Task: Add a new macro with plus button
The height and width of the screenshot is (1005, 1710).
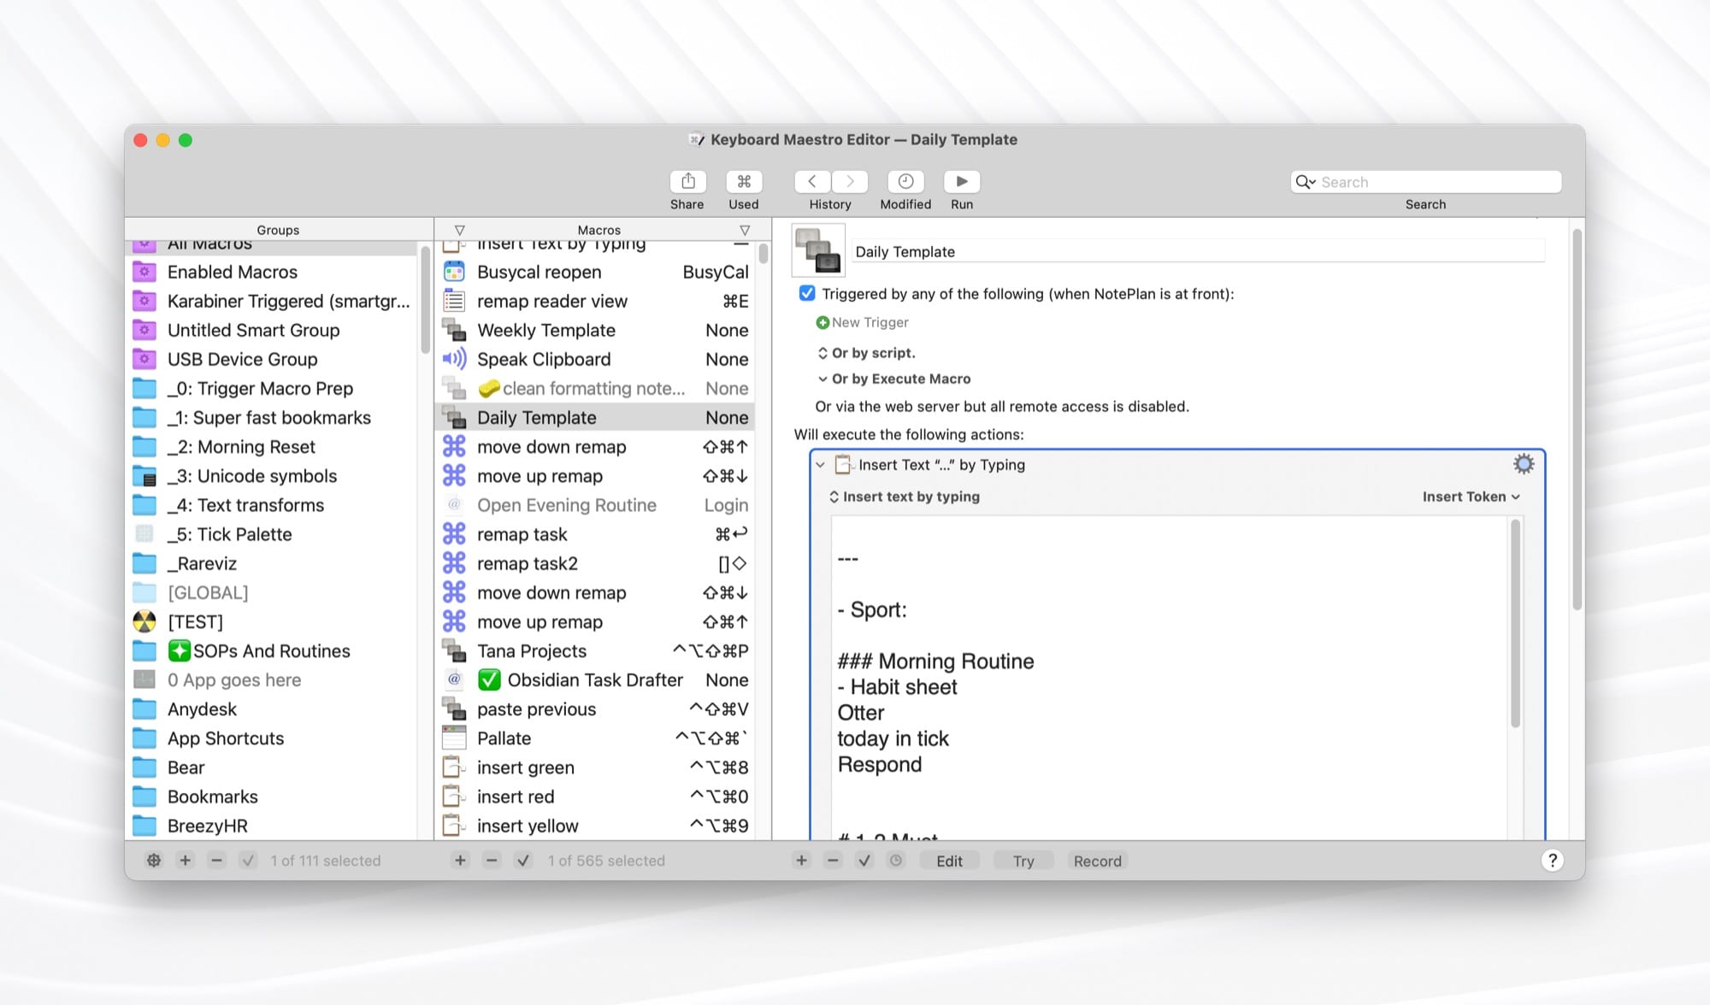Action: pyautogui.click(x=460, y=861)
